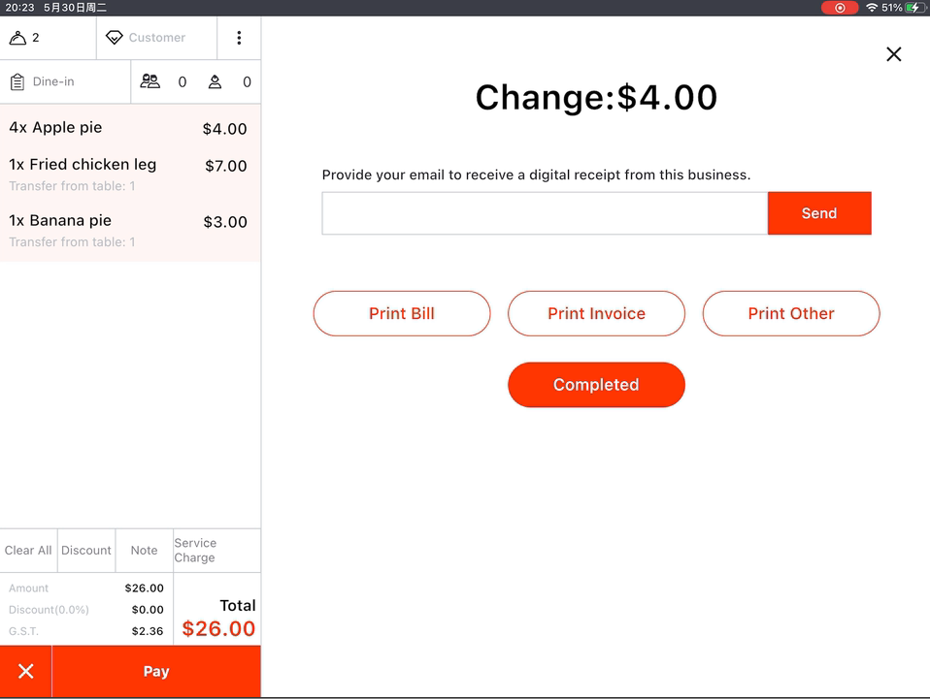Image resolution: width=930 pixels, height=699 pixels.
Task: Close the change dialog with X
Action: click(x=894, y=54)
